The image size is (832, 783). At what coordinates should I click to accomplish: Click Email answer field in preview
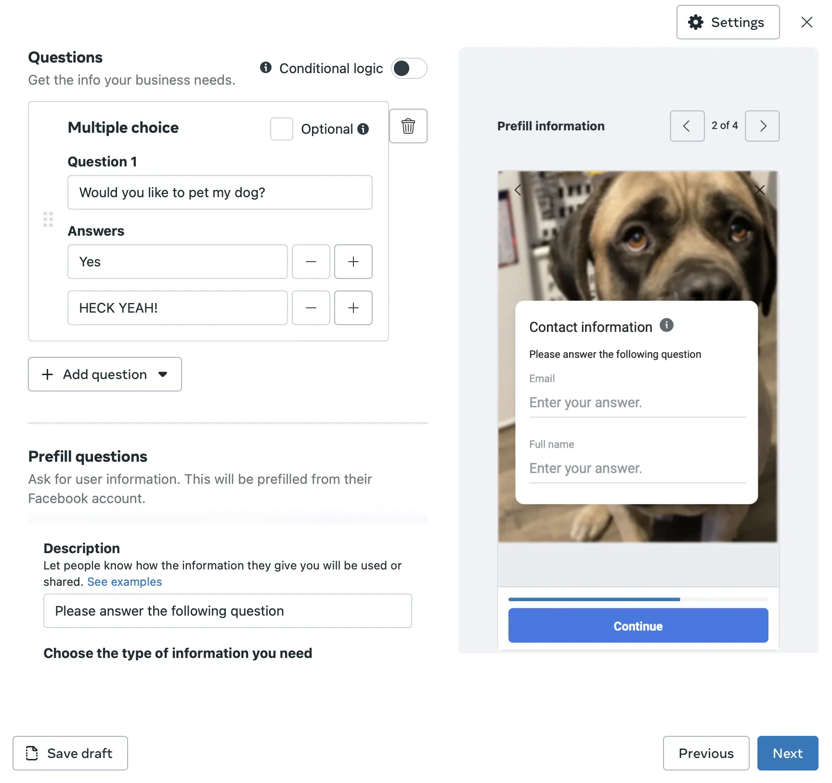(637, 403)
